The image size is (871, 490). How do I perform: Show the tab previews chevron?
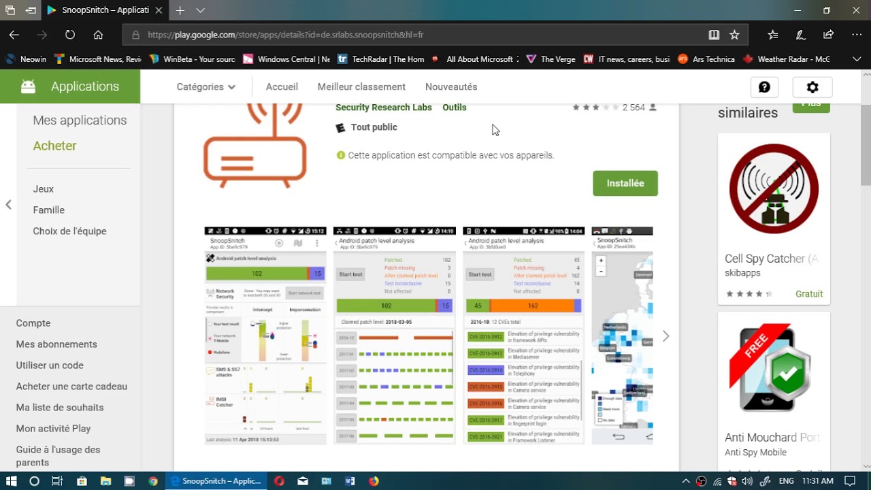pos(200,10)
